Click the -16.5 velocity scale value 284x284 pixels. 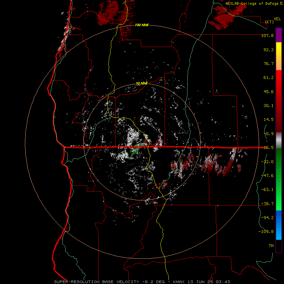[x=267, y=148]
